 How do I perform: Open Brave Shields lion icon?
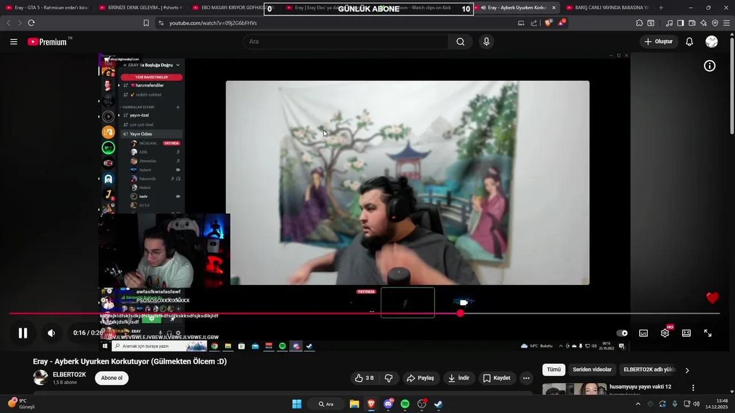click(548, 23)
